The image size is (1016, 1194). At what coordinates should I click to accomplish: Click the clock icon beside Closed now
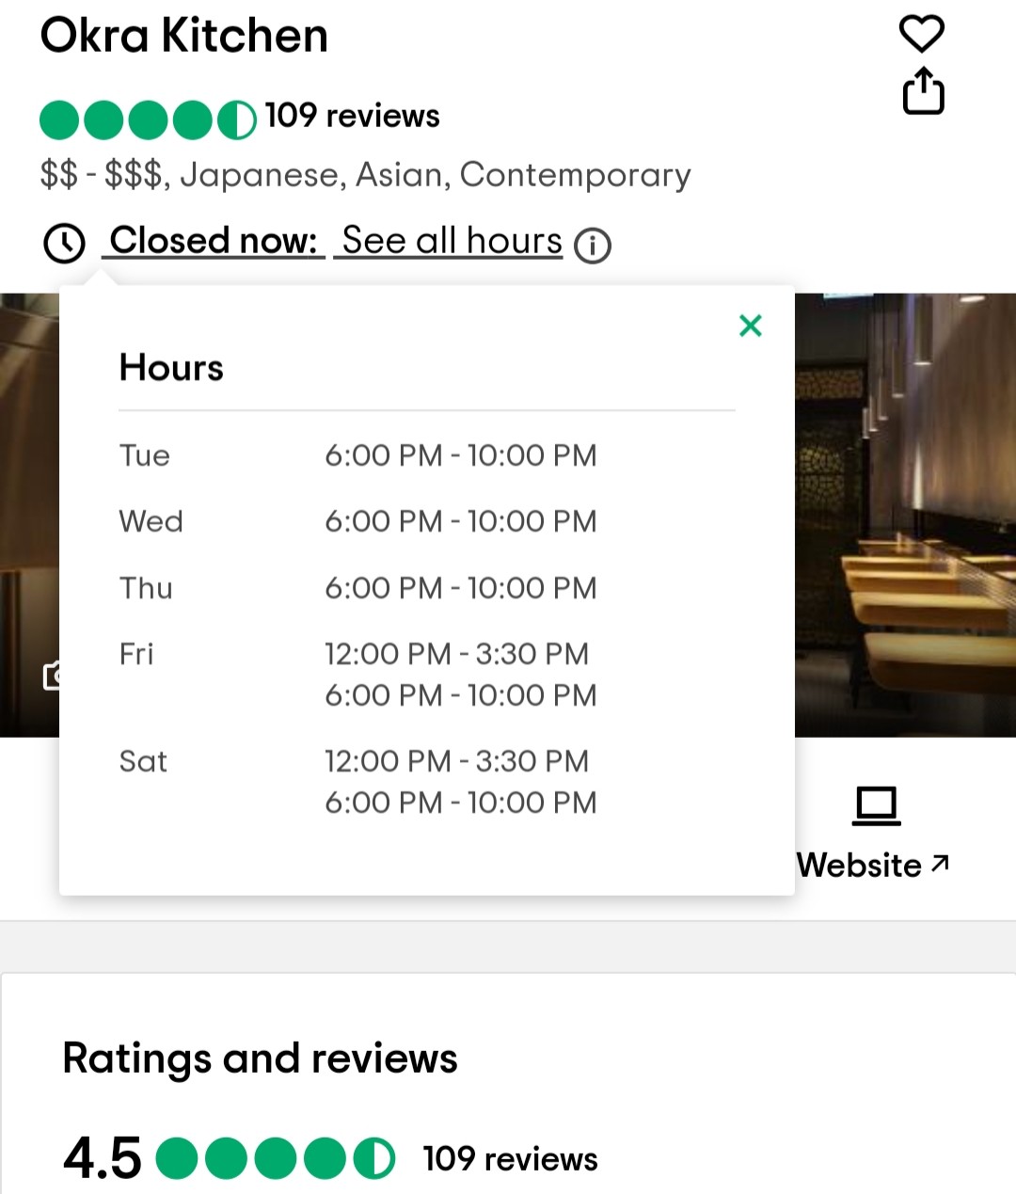pyautogui.click(x=65, y=244)
